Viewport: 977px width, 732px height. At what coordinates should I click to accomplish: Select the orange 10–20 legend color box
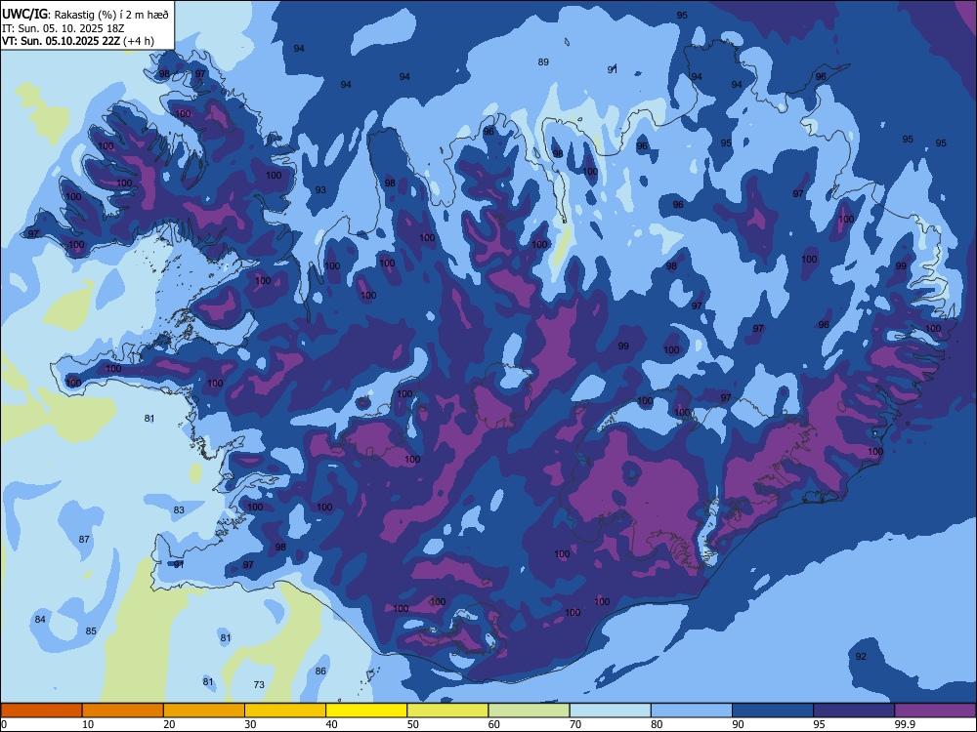coord(123,711)
